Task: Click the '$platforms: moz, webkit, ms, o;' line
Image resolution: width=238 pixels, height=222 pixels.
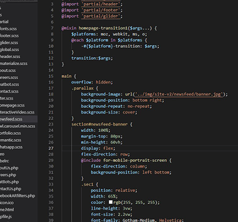Action: (x=109, y=34)
